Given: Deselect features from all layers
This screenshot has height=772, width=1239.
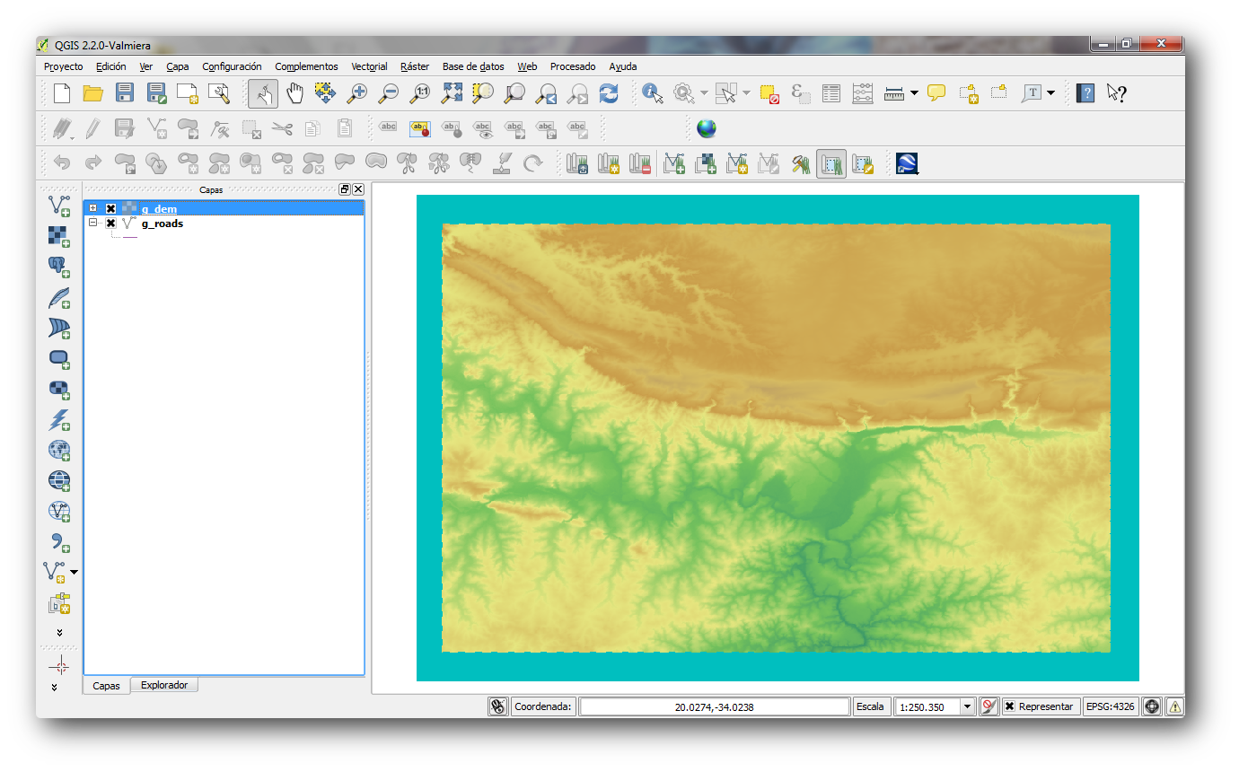Looking at the screenshot, I should point(769,92).
